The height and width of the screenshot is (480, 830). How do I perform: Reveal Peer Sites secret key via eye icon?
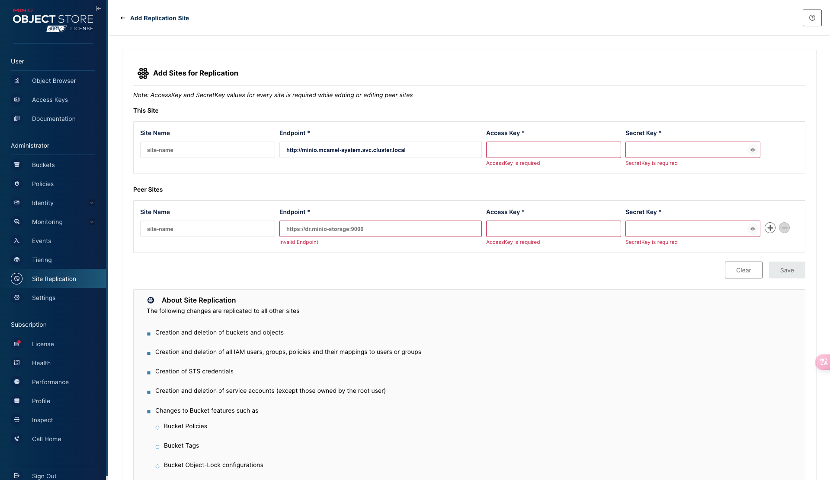[753, 229]
